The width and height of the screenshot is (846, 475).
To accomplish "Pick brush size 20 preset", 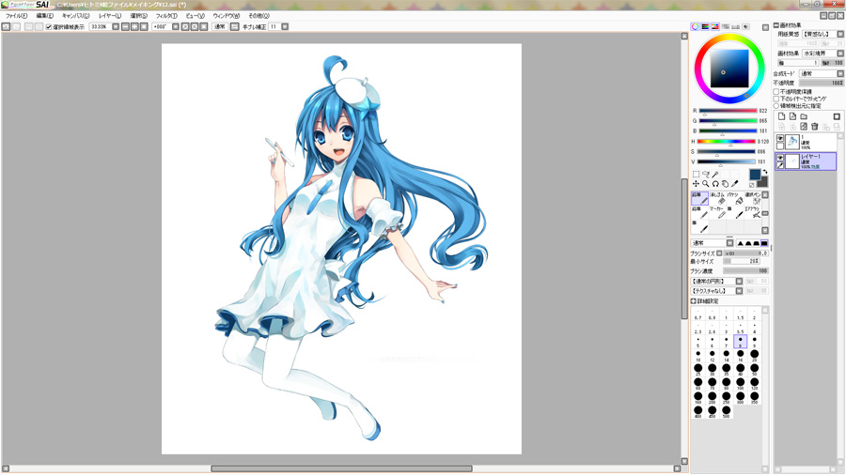I will pos(754,356).
